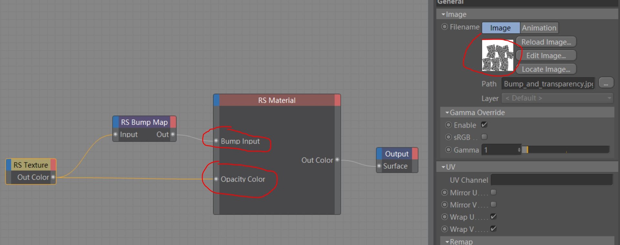This screenshot has height=245, width=620.
Task: Click the Gamma slider track
Action: coord(566,150)
